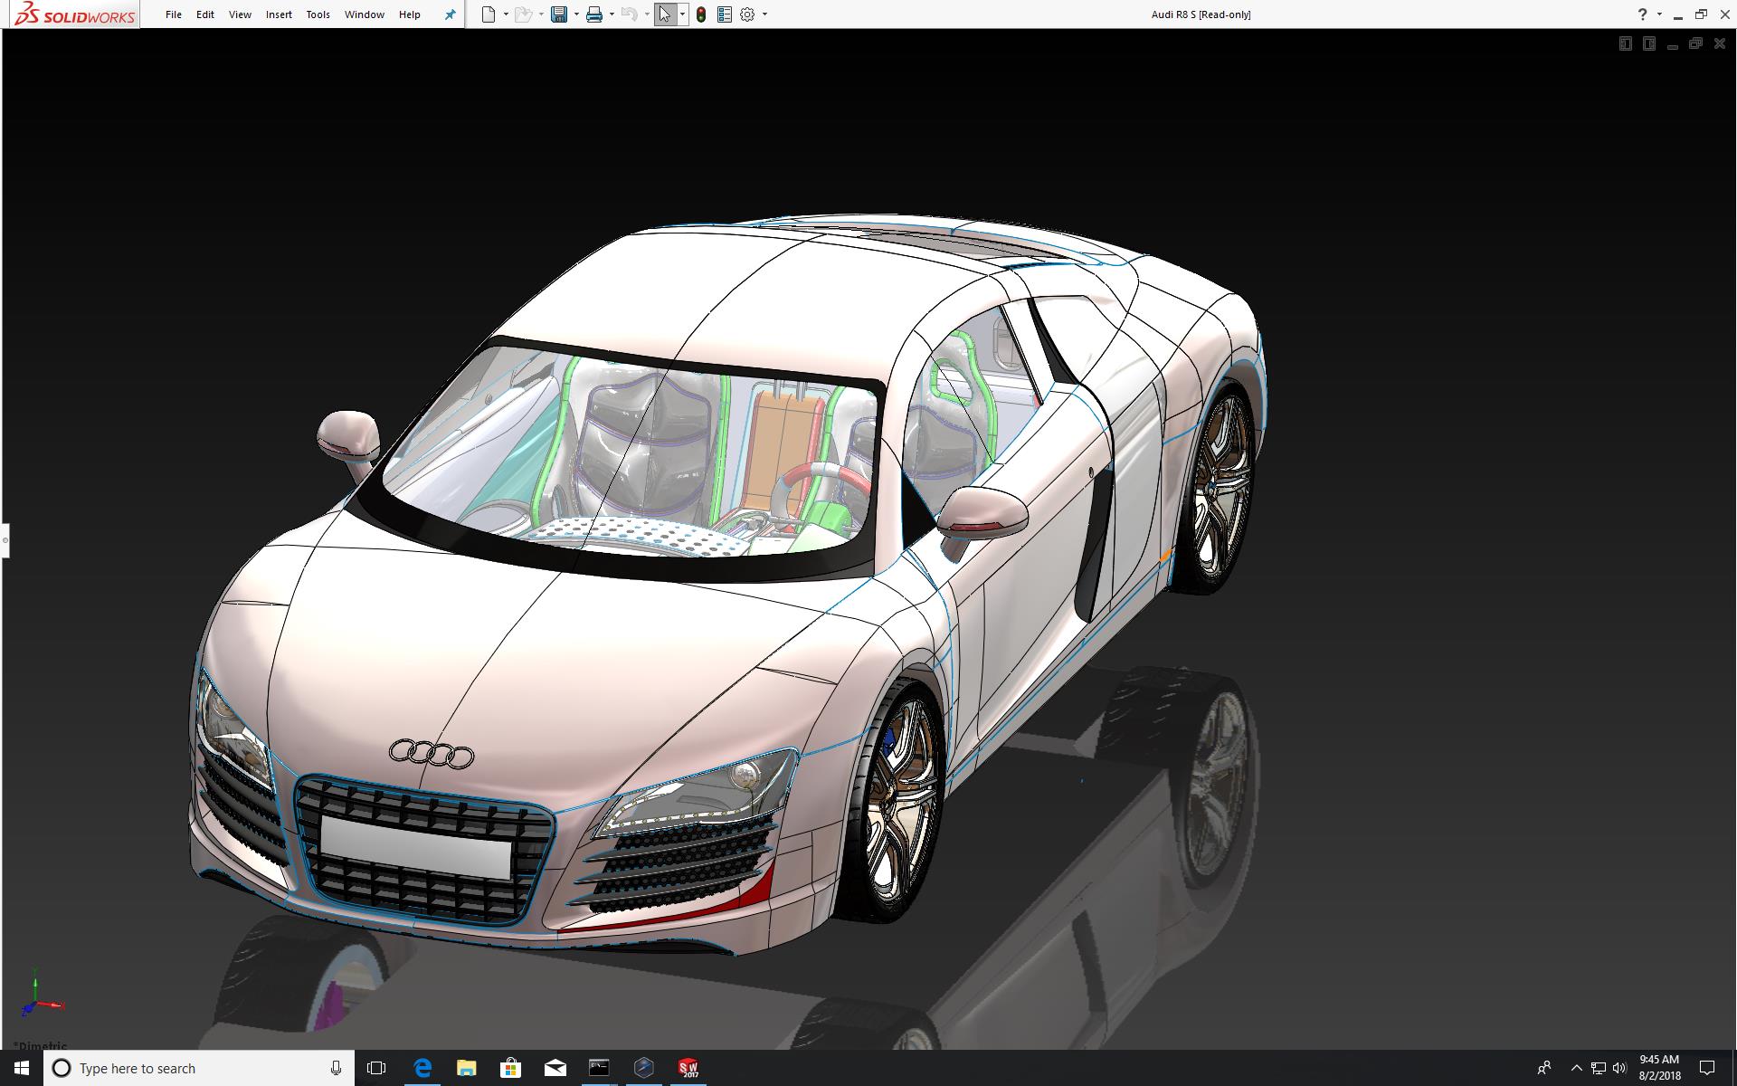Click the taskbar clock and date
The image size is (1737, 1086).
click(1659, 1068)
